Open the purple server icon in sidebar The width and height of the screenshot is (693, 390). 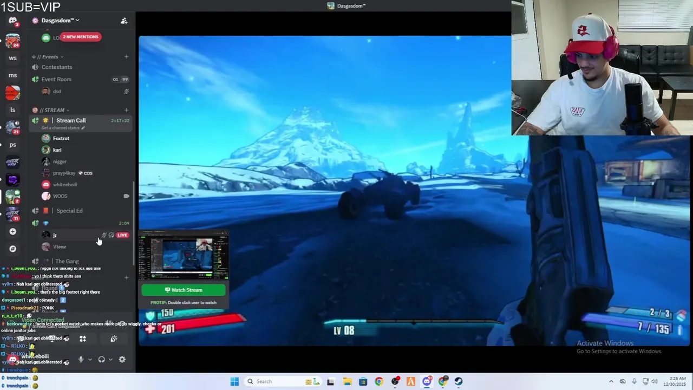[12, 179]
